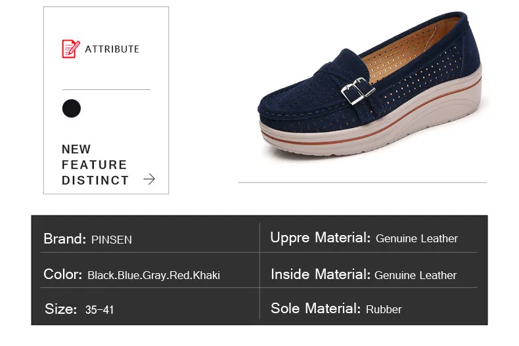519x346 pixels.
Task: Click the navy blue shoe image
Action: click(x=369, y=84)
